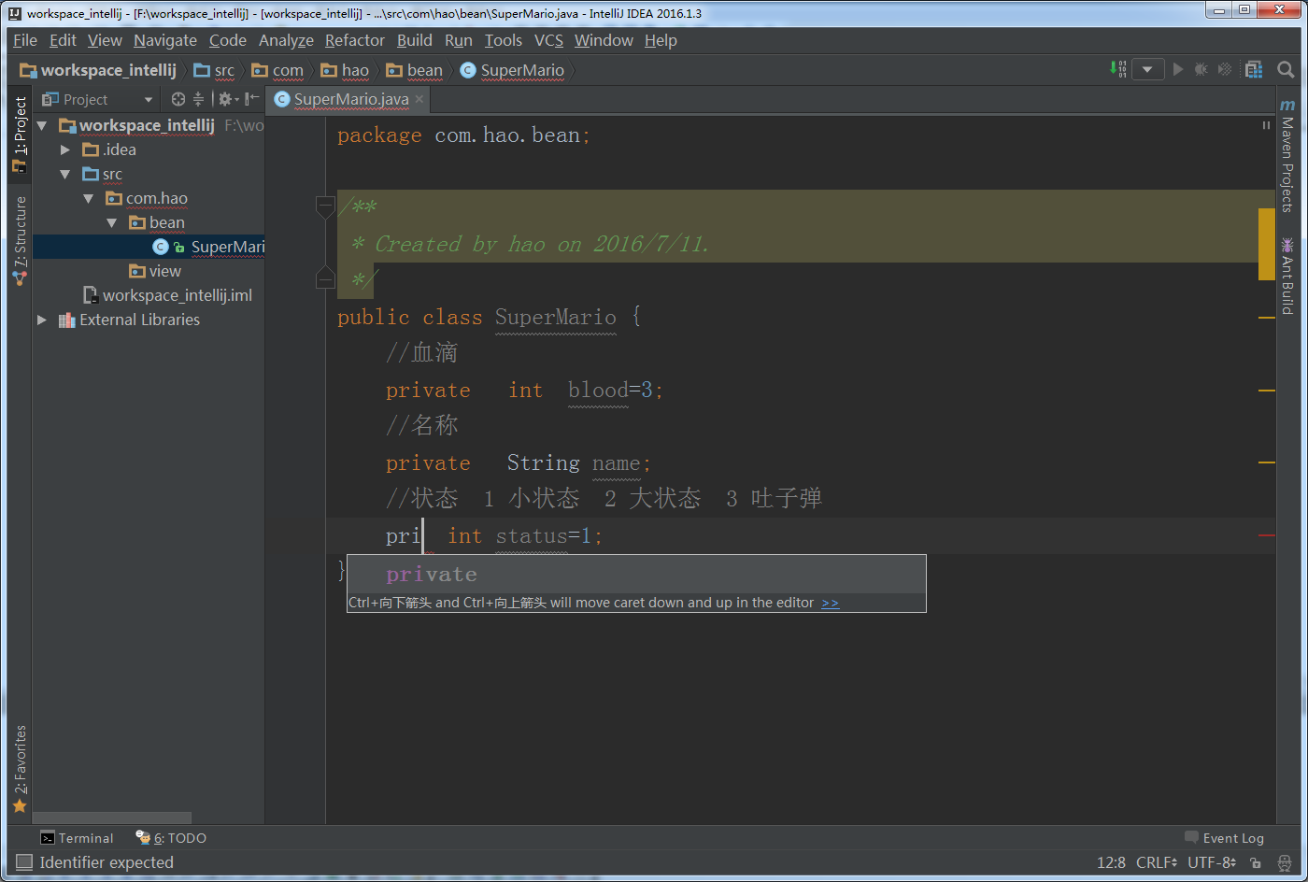This screenshot has width=1308, height=882.
Task: Click bean in the navigation bar
Action: [414, 70]
